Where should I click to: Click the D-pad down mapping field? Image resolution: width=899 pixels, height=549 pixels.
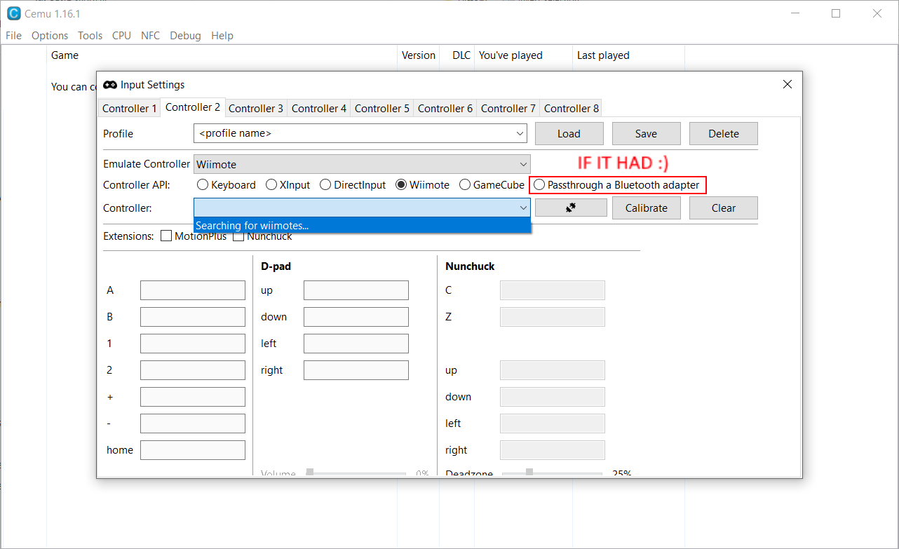click(356, 317)
